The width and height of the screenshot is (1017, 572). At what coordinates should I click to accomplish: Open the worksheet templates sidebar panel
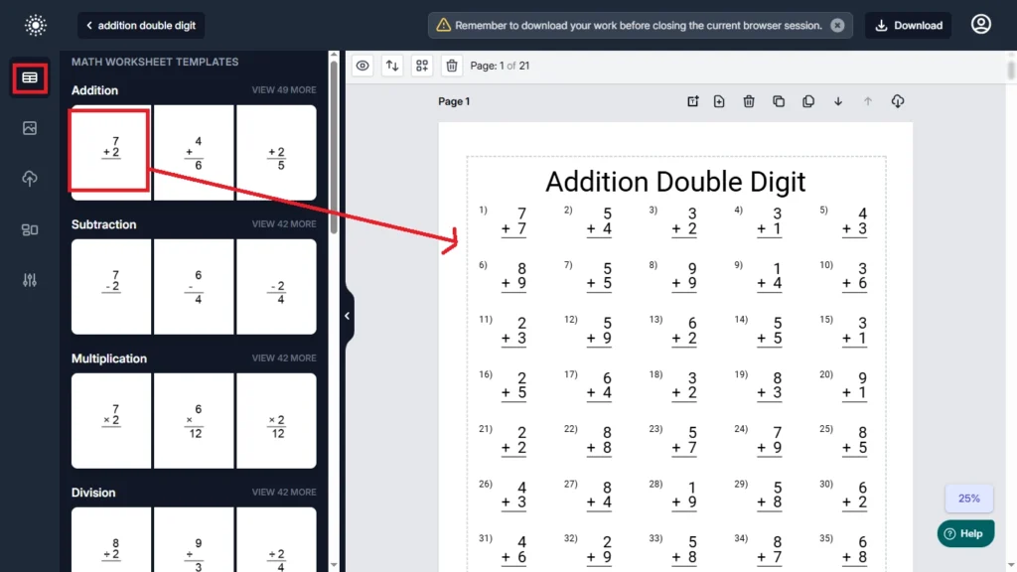point(30,78)
